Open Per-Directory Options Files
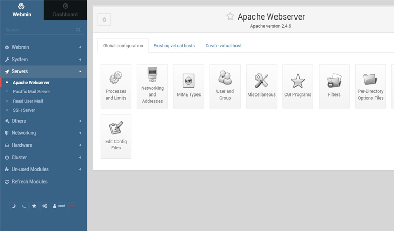 click(370, 86)
